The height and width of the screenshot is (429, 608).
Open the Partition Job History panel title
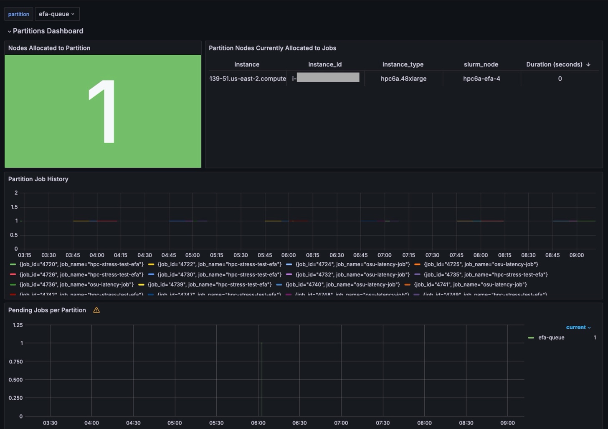pyautogui.click(x=38, y=179)
